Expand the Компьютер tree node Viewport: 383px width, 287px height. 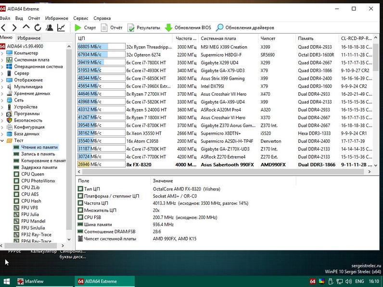point(2,53)
